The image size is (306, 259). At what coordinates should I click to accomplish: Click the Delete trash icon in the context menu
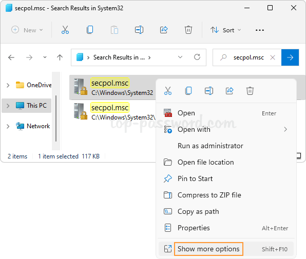250,91
